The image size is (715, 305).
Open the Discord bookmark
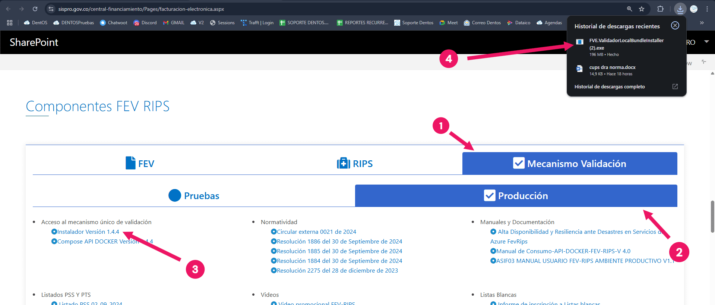(x=145, y=23)
